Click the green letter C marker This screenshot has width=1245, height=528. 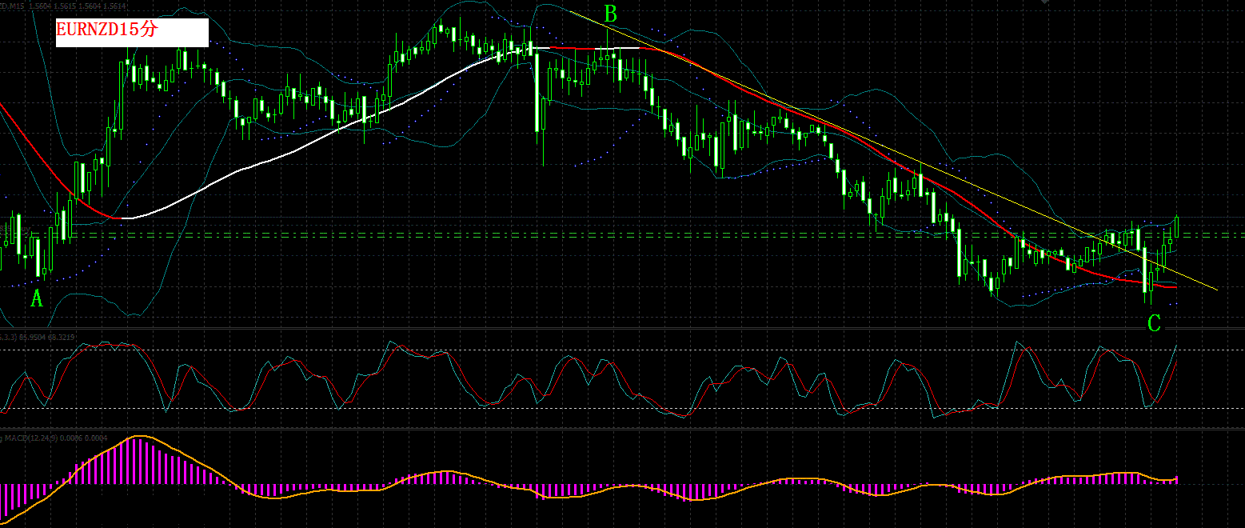click(1154, 323)
